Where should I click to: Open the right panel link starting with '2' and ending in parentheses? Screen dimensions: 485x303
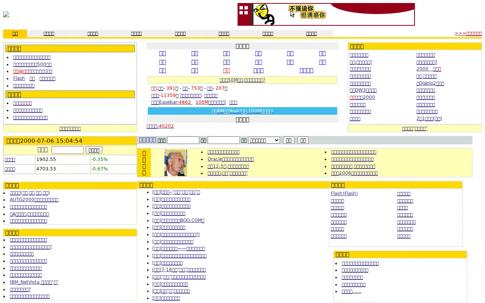point(429,119)
